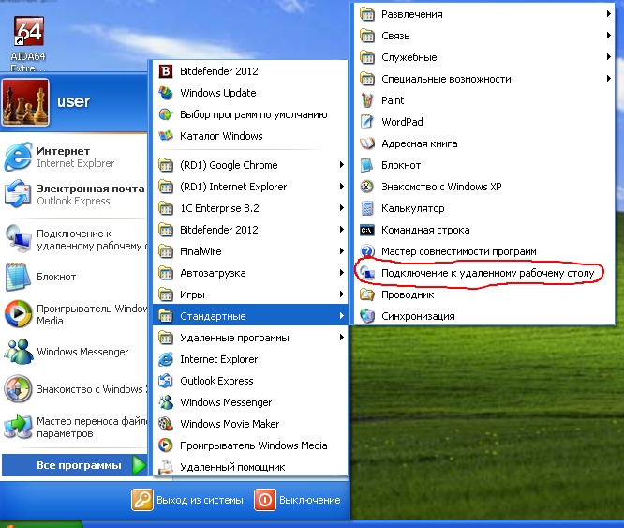
Task: Click the Bitdefender 2012 red B icon
Action: point(166,71)
